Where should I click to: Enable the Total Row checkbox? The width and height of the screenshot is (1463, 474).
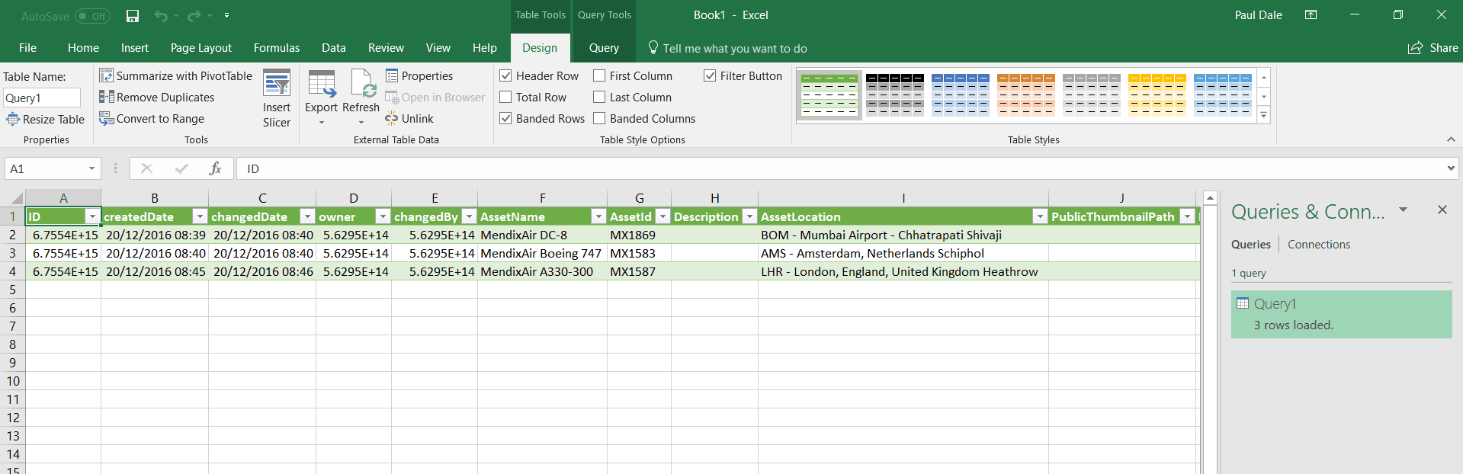point(505,97)
